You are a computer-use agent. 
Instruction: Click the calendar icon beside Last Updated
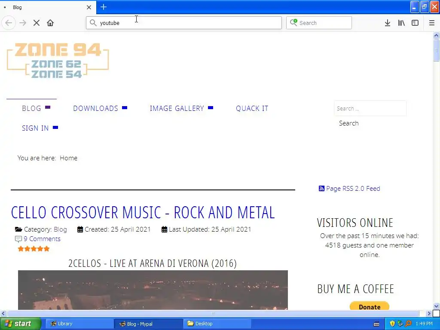(x=165, y=229)
